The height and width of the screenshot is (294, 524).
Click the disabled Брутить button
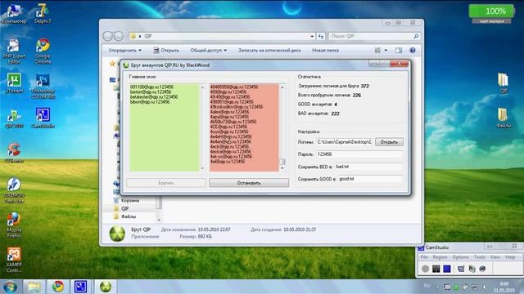tap(166, 183)
